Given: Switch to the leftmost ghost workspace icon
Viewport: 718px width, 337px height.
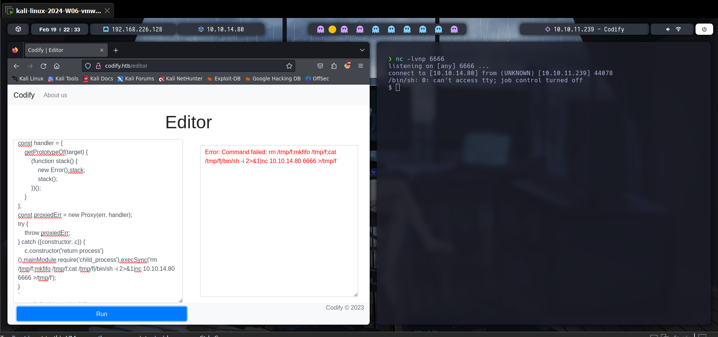Looking at the screenshot, I should pos(321,29).
